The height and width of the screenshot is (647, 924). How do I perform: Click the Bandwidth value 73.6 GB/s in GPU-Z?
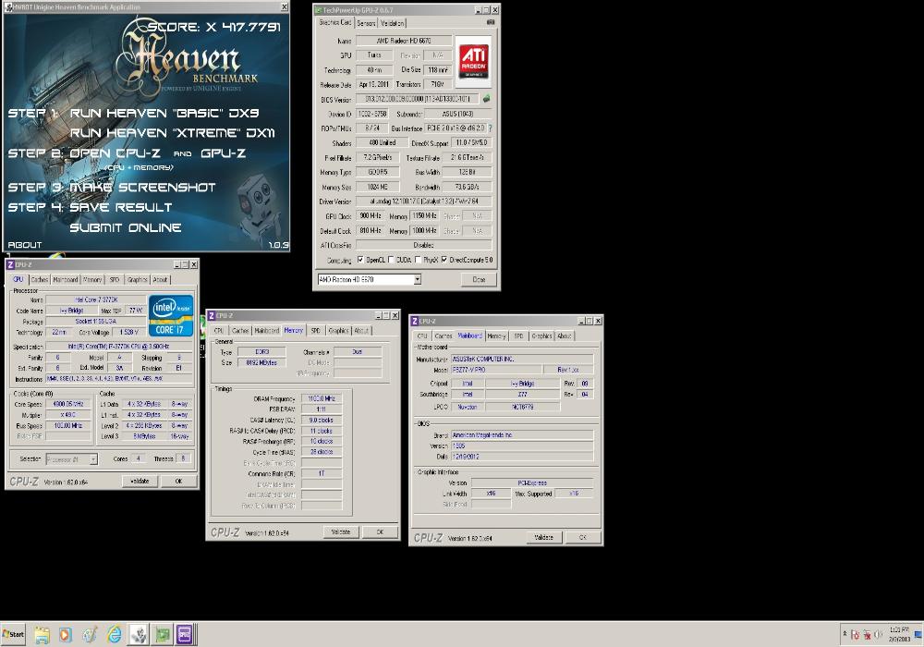(x=466, y=187)
